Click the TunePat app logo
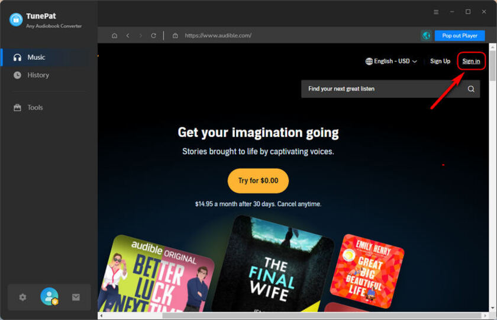Screen dimensions: 497x320 tap(16, 20)
